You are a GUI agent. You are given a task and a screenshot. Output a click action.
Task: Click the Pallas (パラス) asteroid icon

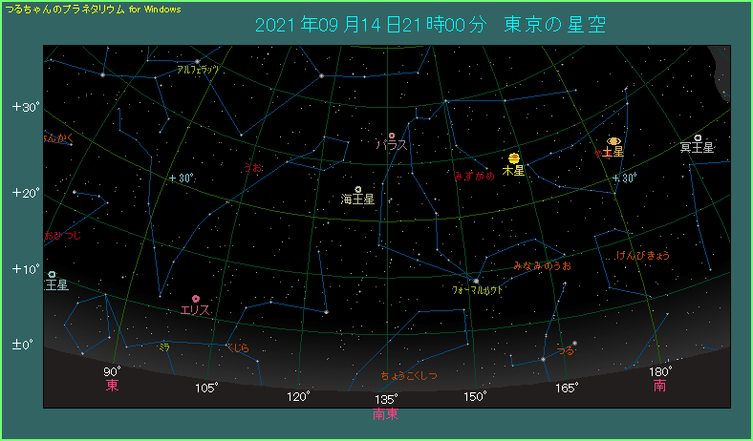click(392, 136)
